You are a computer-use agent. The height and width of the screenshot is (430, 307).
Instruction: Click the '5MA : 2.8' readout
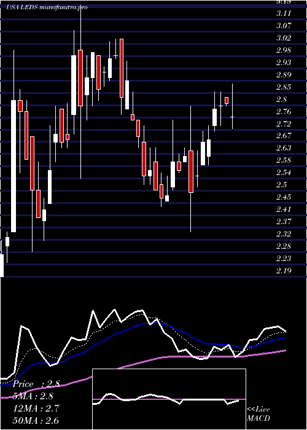(x=33, y=396)
